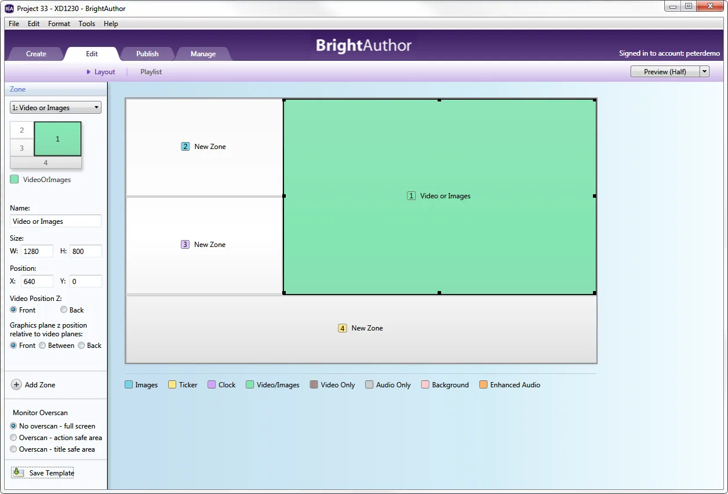Click the Preview (Half) button
This screenshot has width=728, height=494.
coord(665,71)
